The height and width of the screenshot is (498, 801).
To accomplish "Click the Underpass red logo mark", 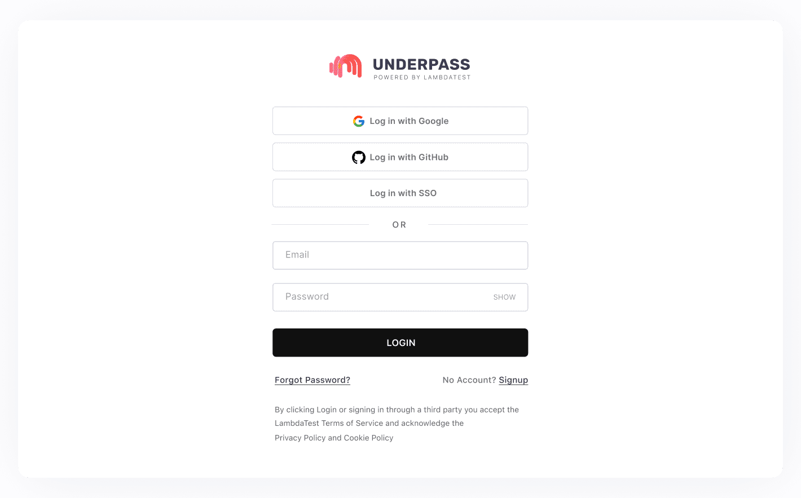I will pyautogui.click(x=346, y=66).
